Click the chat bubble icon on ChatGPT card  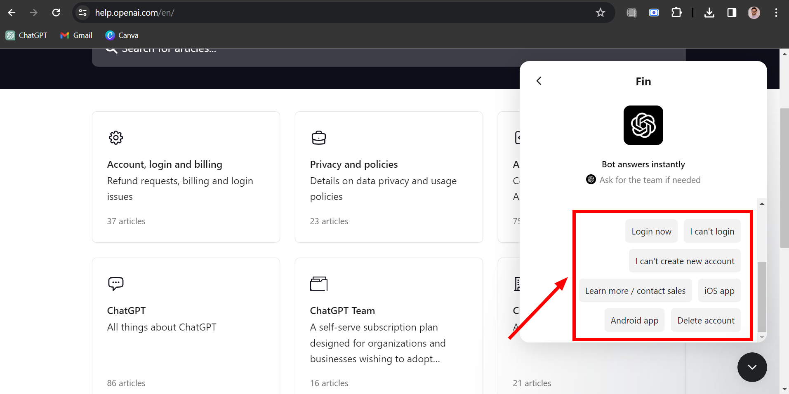tap(116, 284)
